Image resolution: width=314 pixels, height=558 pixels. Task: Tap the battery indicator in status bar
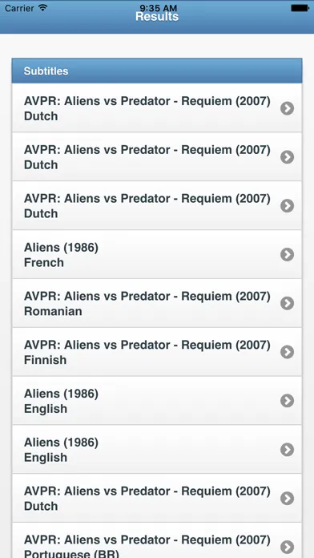[x=300, y=8]
